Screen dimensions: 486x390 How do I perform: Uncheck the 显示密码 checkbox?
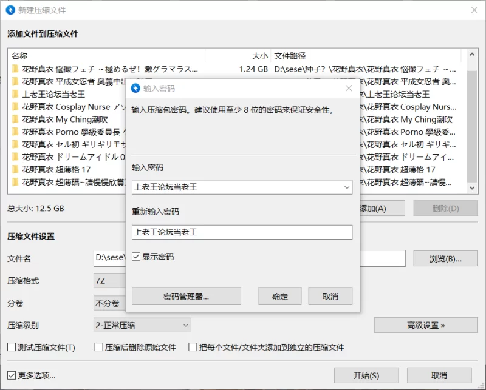click(x=136, y=257)
